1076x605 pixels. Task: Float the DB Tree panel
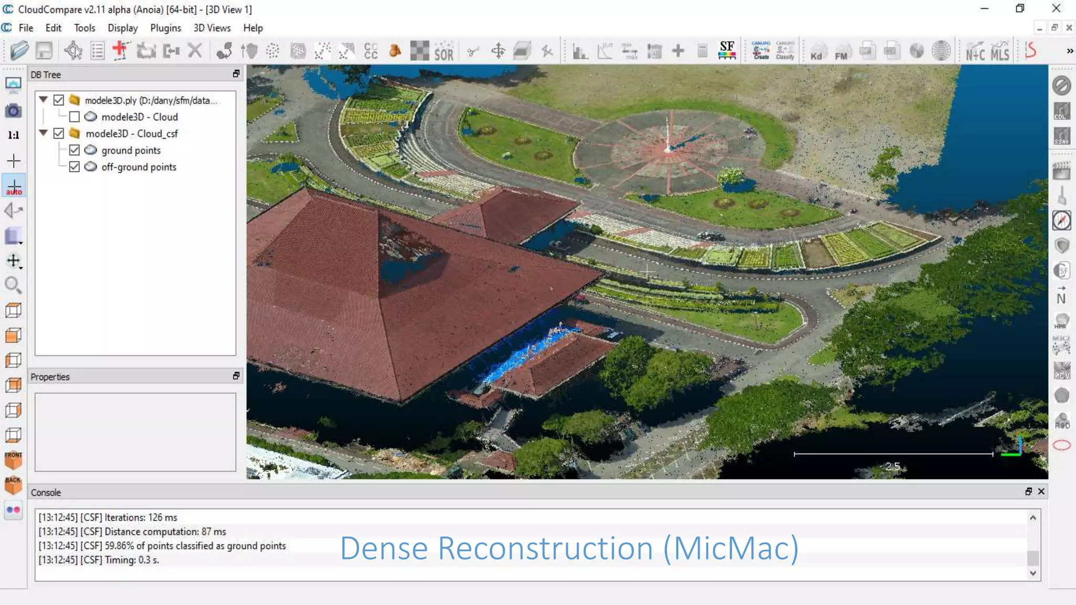click(x=236, y=74)
